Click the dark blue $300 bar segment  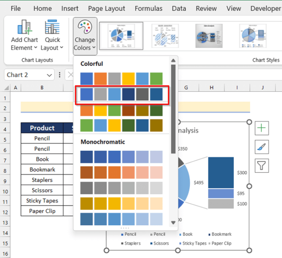tap(221, 173)
